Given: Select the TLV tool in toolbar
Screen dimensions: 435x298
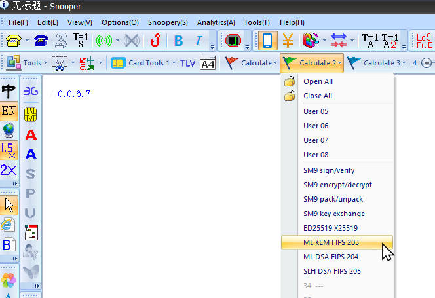Looking at the screenshot, I should pyautogui.click(x=188, y=64).
